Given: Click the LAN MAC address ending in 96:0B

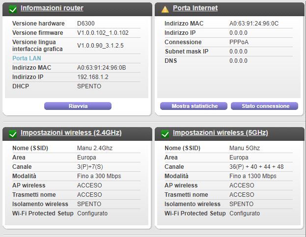Looking at the screenshot, I should pos(101,68).
